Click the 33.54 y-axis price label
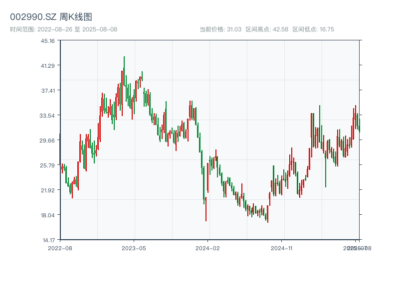 pyautogui.click(x=48, y=115)
